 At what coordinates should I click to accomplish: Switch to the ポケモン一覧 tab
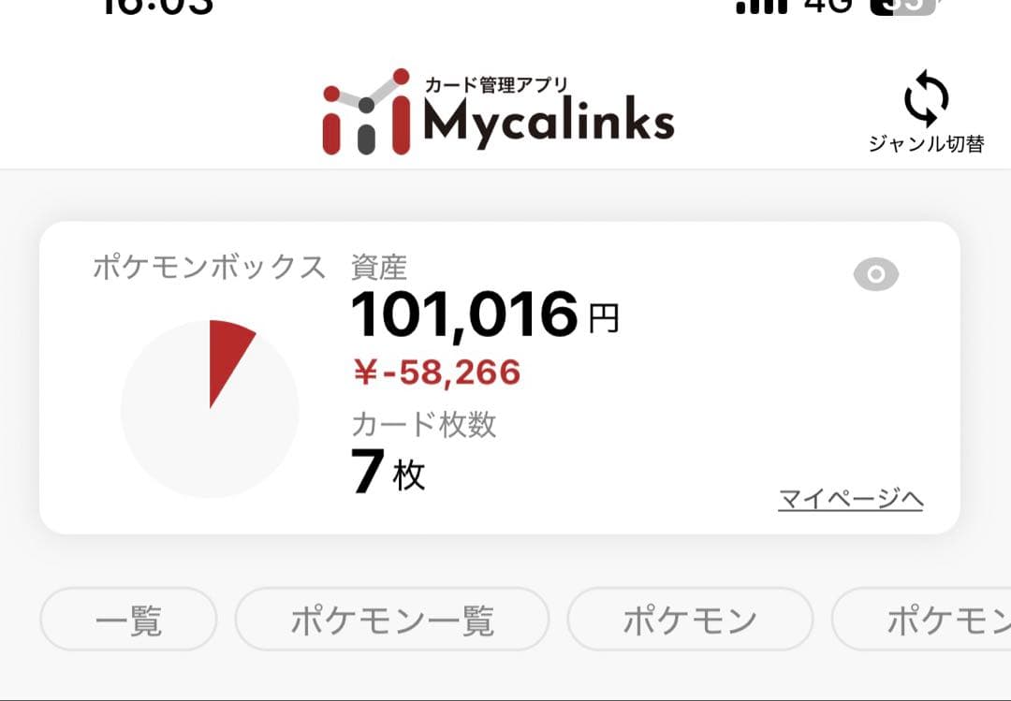(391, 620)
